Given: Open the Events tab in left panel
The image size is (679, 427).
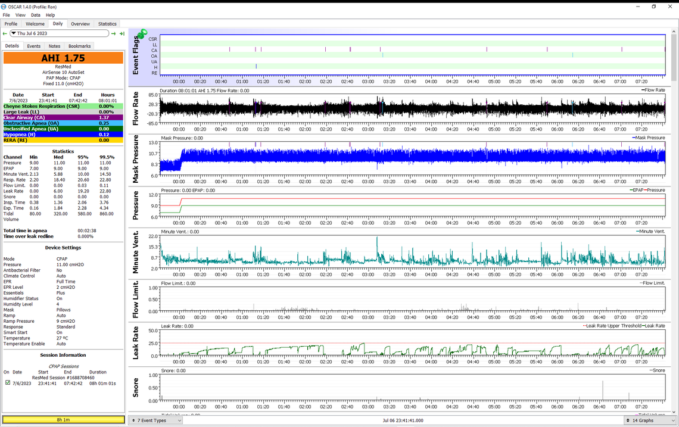Looking at the screenshot, I should tap(33, 46).
